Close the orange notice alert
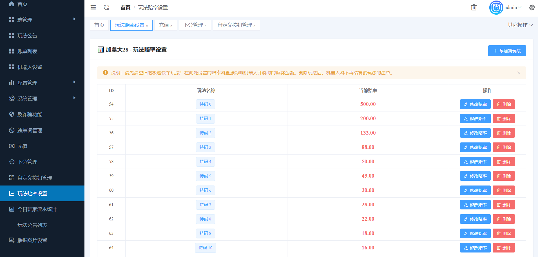 coord(519,73)
